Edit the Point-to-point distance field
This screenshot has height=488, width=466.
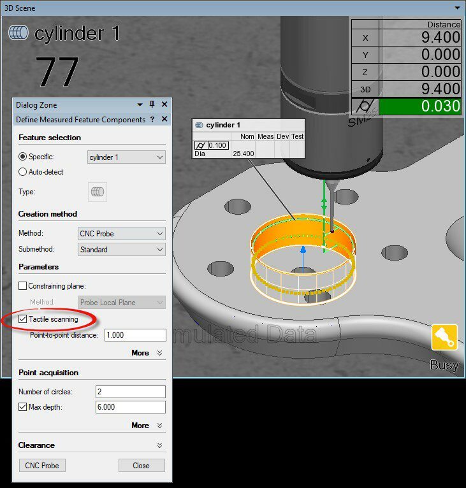point(135,335)
